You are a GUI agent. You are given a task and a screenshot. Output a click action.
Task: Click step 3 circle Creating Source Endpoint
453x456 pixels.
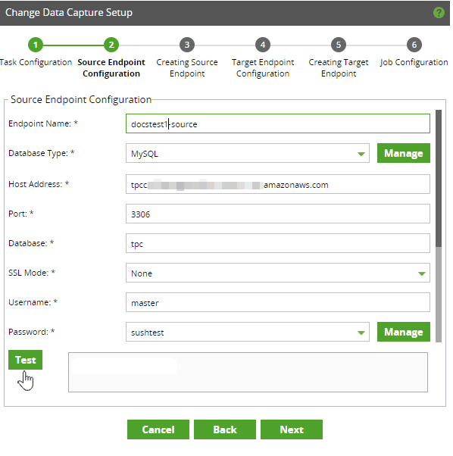point(187,45)
